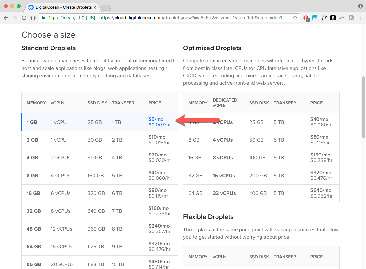The image size is (366, 269).
Task: Select the 16 GB $80/mo standard droplet
Action: coord(100,193)
